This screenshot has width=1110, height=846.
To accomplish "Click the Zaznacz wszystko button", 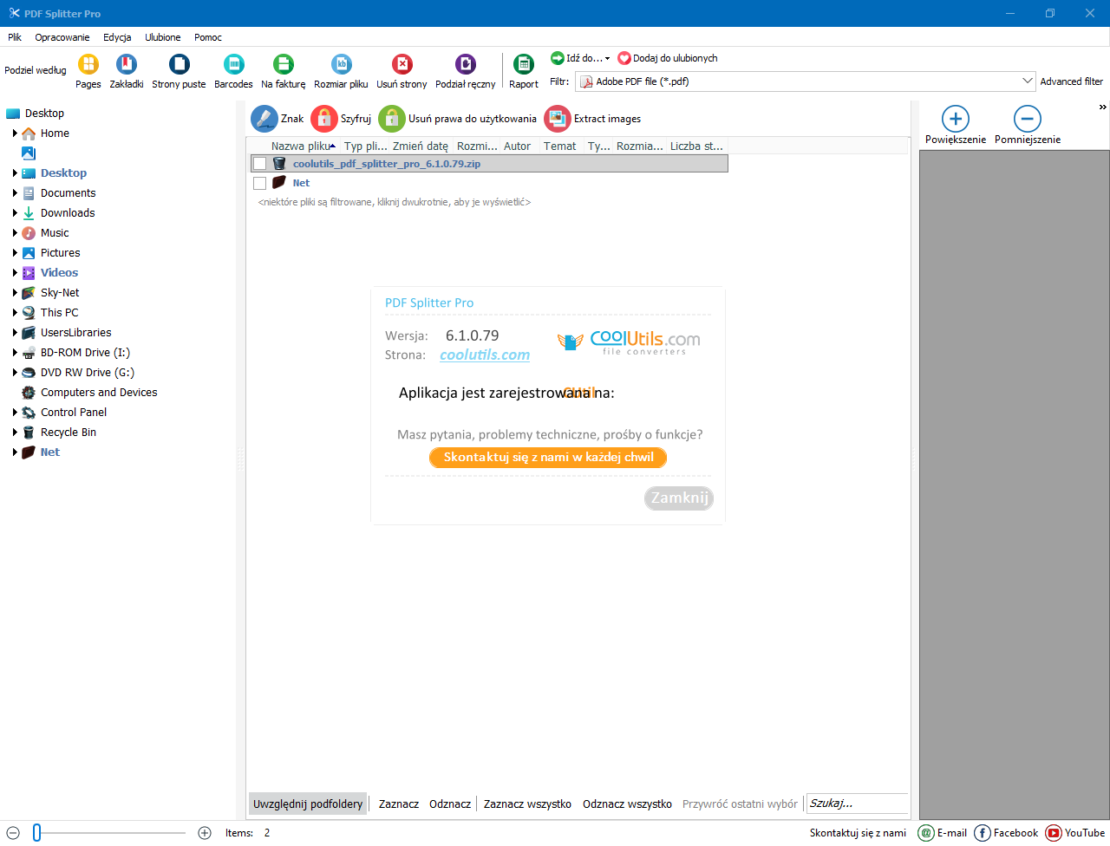I will point(527,804).
